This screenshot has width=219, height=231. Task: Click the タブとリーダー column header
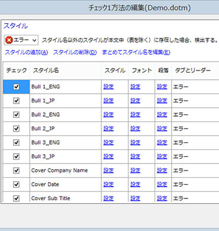point(195,70)
